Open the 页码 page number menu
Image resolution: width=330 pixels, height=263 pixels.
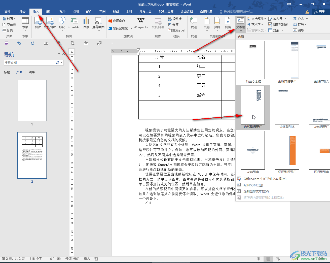point(228,24)
